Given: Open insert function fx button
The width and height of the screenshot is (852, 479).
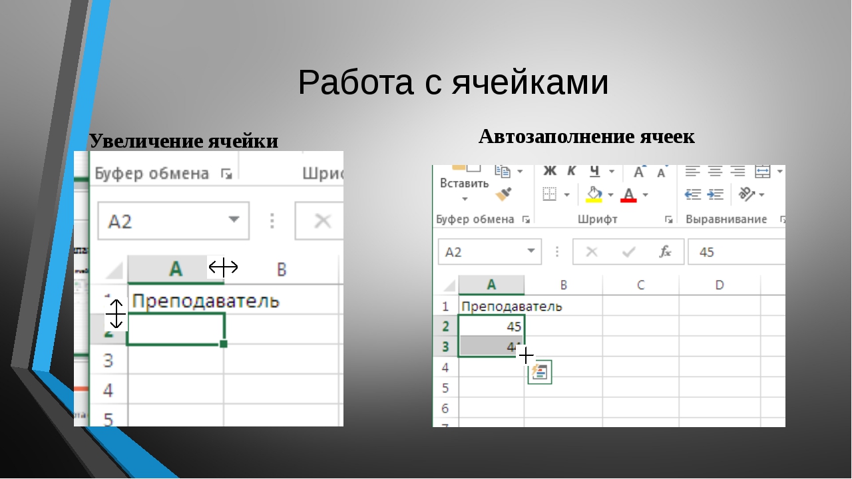Looking at the screenshot, I should tap(665, 252).
